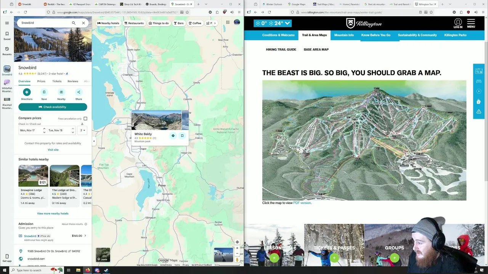Image resolution: width=488 pixels, height=274 pixels.
Task: Select the Whitefish Mountain recent item
Action: point(7,86)
